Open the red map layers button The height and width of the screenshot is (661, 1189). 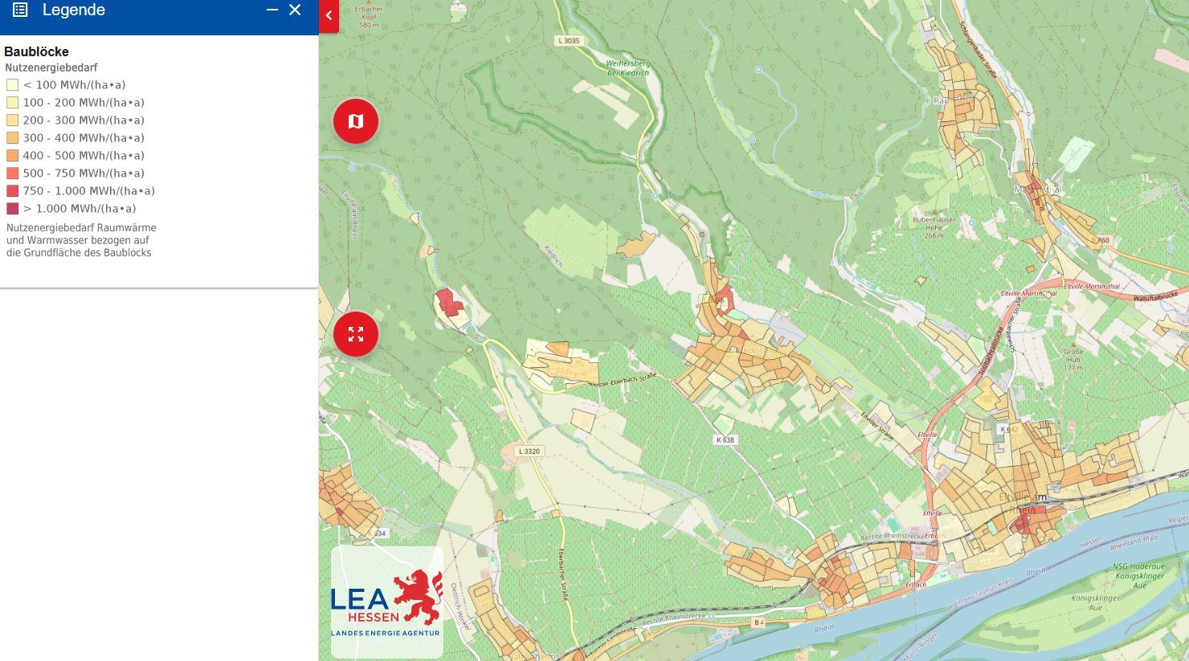pos(356,121)
